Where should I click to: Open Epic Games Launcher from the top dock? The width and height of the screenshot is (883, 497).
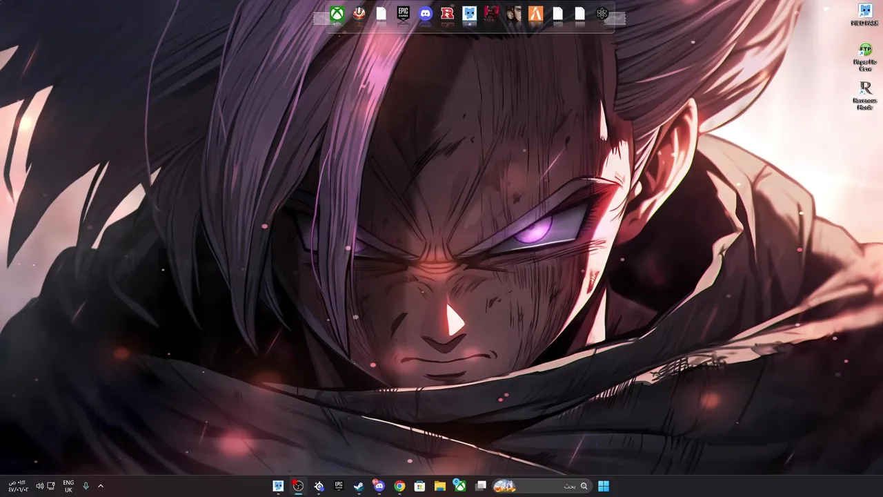pos(403,14)
